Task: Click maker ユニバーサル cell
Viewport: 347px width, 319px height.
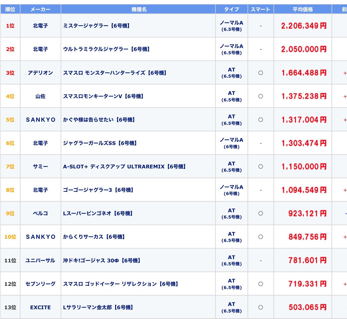Action: (x=41, y=261)
